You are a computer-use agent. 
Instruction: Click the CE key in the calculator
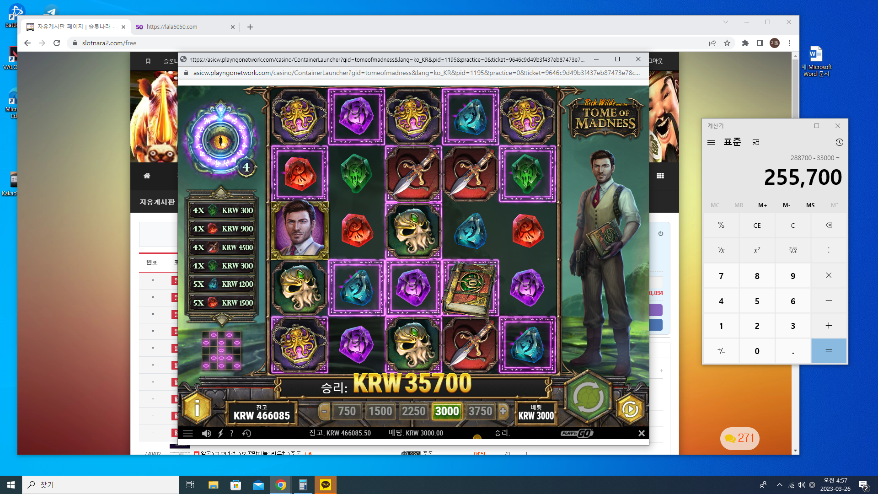tap(757, 225)
